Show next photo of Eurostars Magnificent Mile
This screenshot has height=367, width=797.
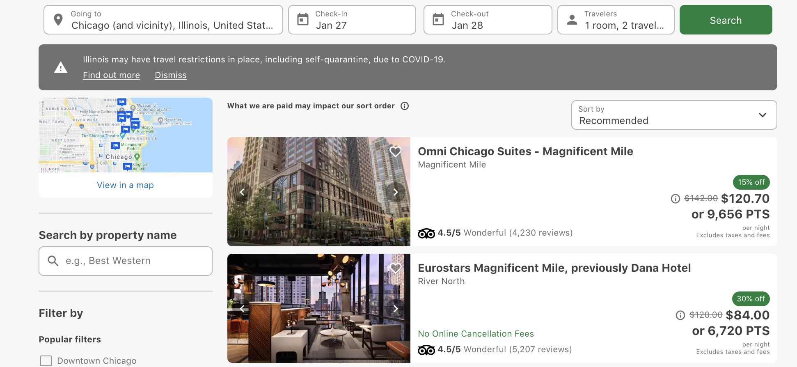pyautogui.click(x=396, y=309)
